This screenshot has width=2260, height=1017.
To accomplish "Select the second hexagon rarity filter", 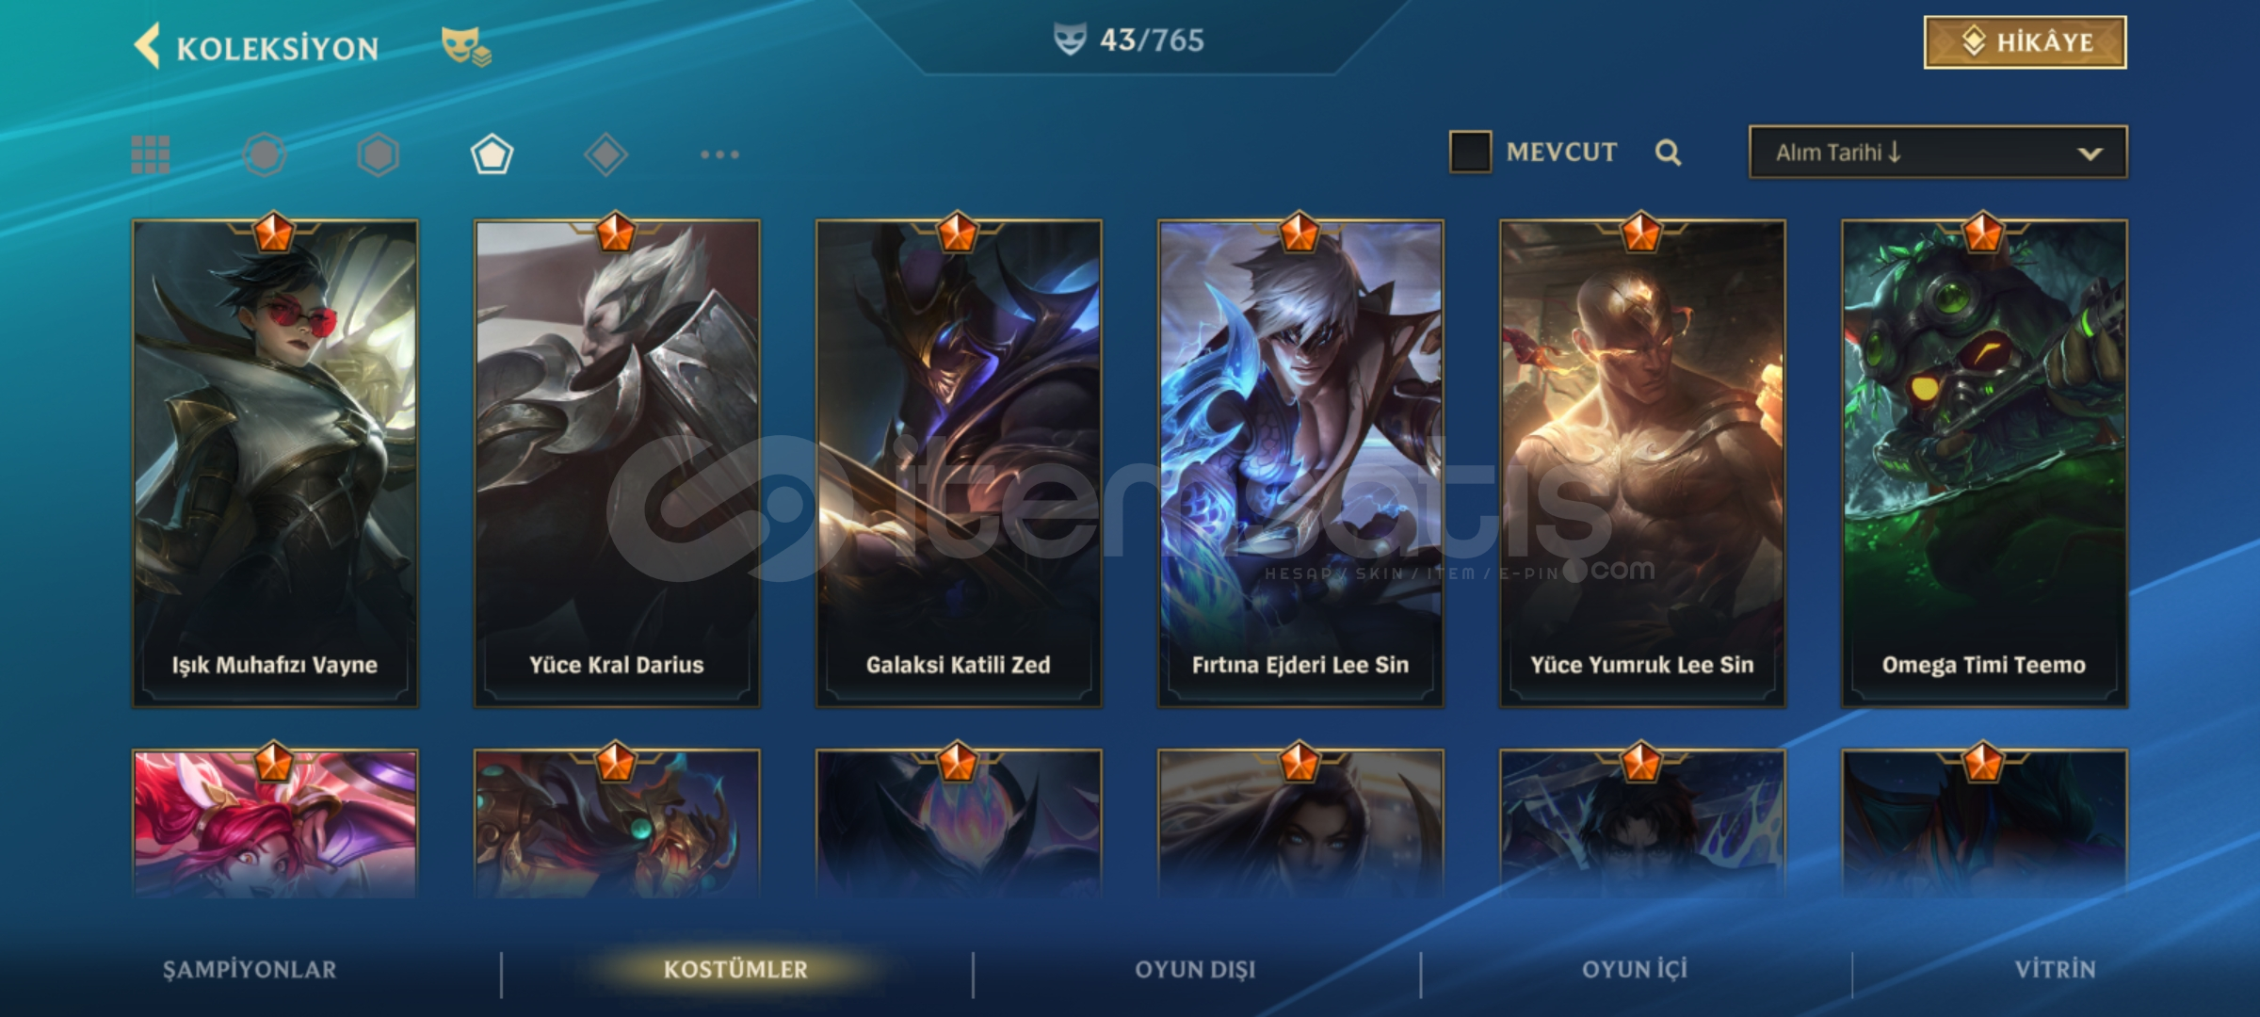I will coord(379,154).
